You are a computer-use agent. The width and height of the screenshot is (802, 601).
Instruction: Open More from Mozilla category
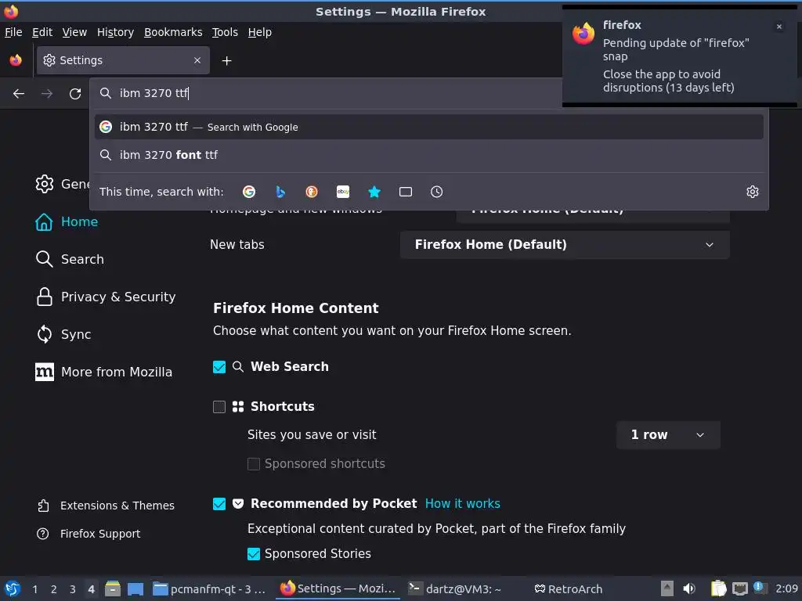point(104,372)
